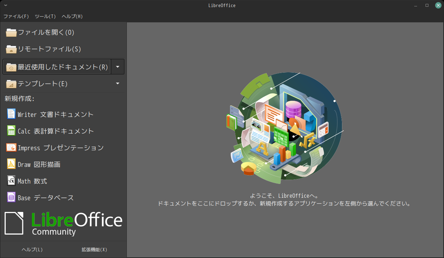
Task: Expand the templates dropdown arrow
Action: [x=118, y=84]
